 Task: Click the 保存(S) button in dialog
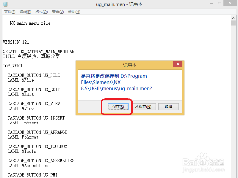(x=118, y=107)
